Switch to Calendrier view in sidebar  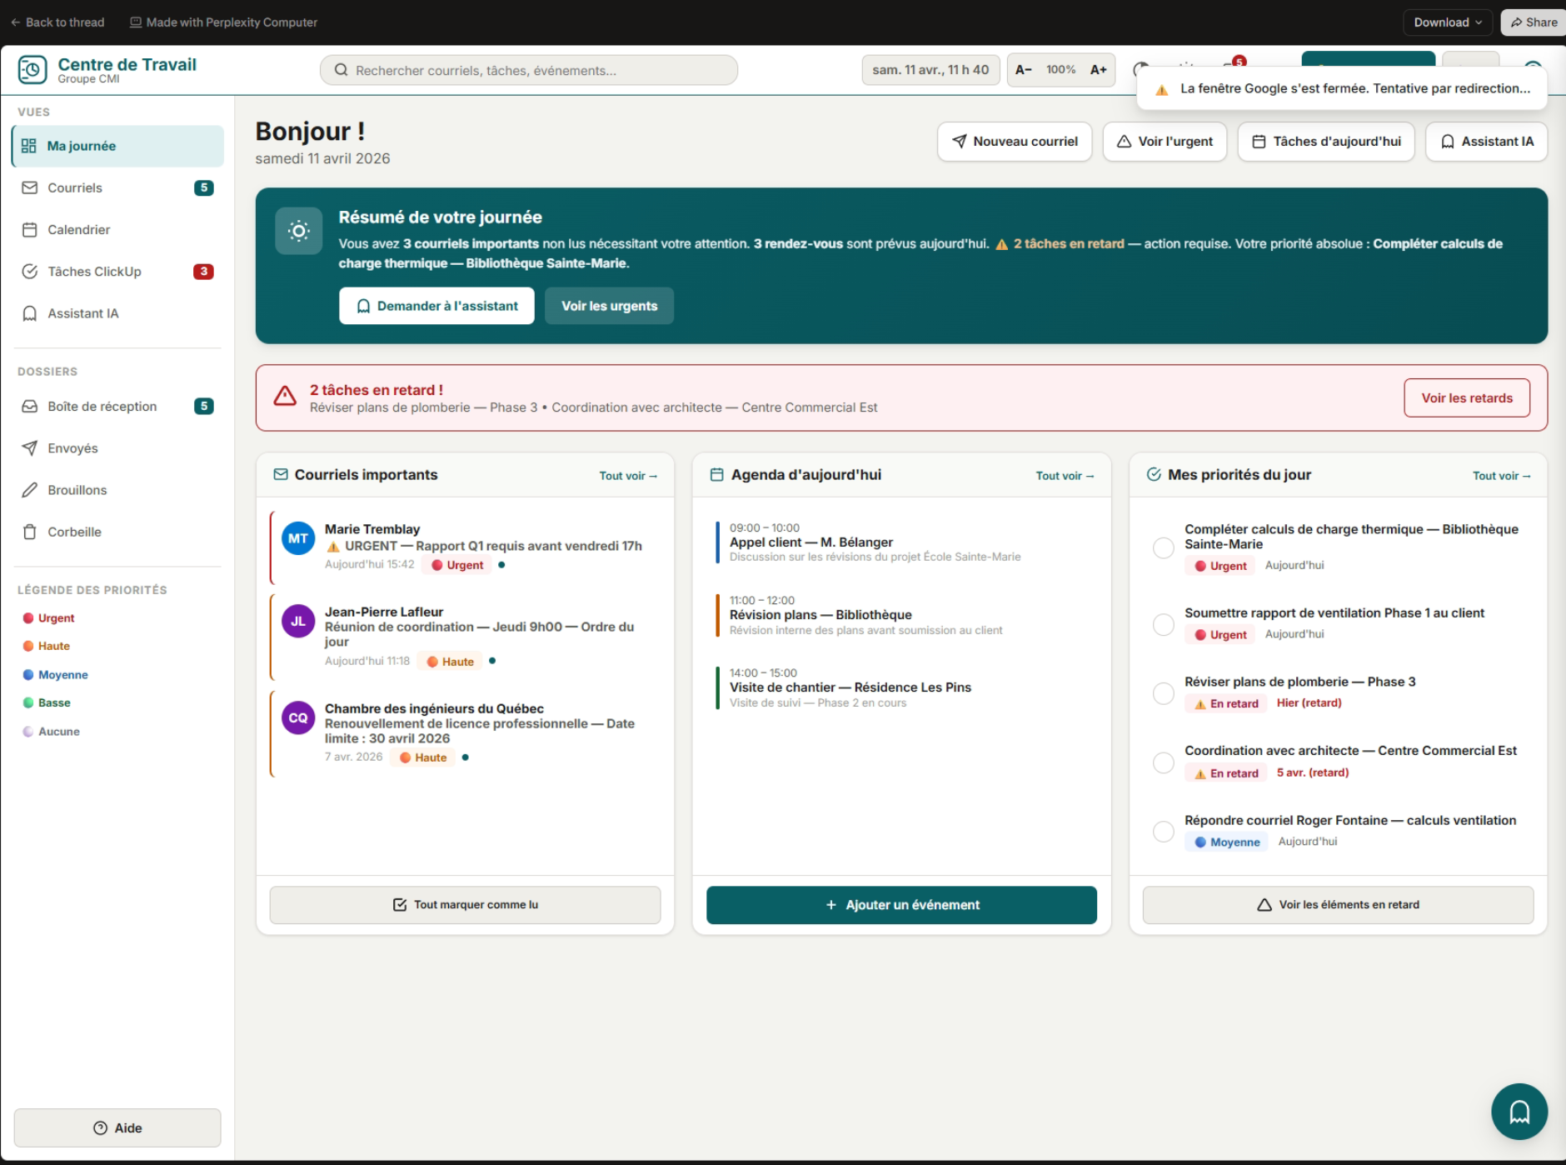point(79,230)
